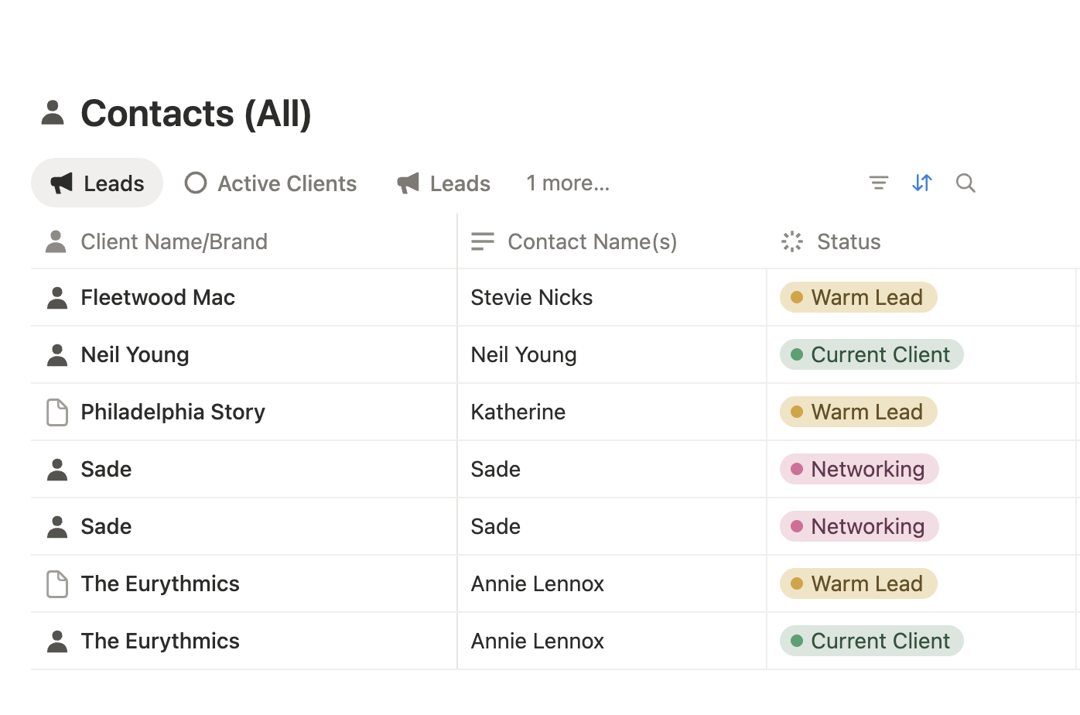Click the page icon beside The Eurythmics
The image size is (1080, 715).
(57, 583)
